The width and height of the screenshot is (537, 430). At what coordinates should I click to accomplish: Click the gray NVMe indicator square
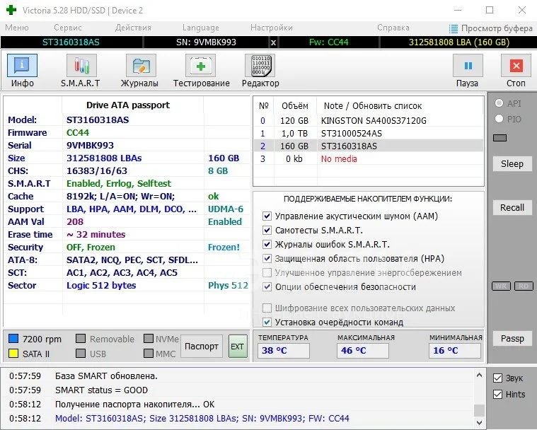tap(149, 338)
